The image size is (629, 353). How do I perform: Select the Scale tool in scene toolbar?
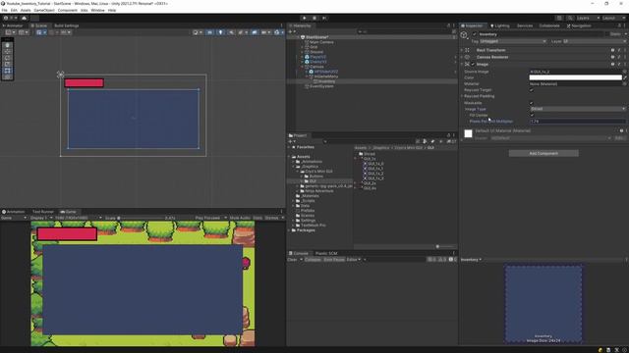tap(7, 64)
